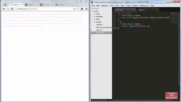181x102 pixels.
Task: Switch to the Таблица tab
Action: 46,5
